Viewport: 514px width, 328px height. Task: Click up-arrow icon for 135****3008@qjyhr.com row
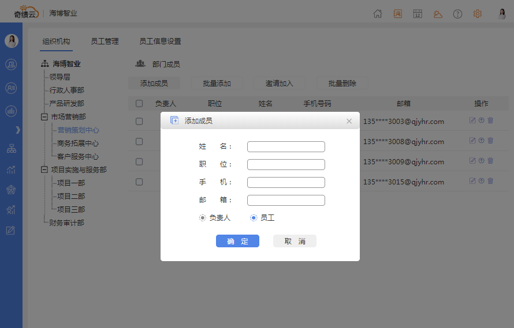(481, 141)
